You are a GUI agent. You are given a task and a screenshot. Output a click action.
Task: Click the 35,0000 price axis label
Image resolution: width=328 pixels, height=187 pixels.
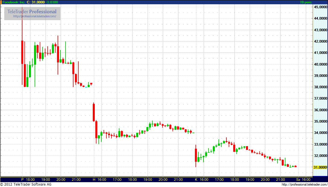(320, 121)
